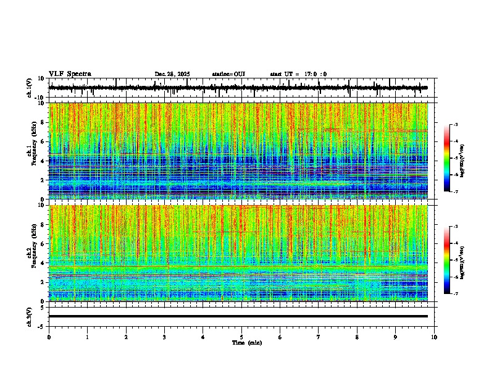489x378 pixels.
Task: Click the ch.3 flat black trace
Action: (x=238, y=316)
